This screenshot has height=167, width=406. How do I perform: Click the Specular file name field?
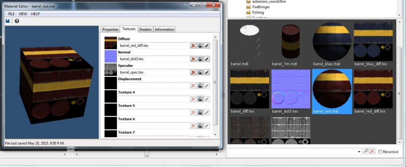click(154, 72)
